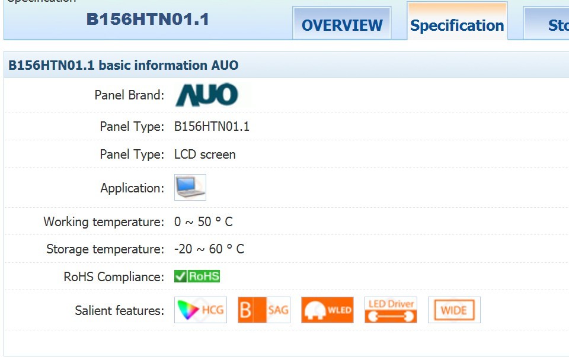Click the WIDE feature icon
Screen dimensions: 569x357
point(455,310)
